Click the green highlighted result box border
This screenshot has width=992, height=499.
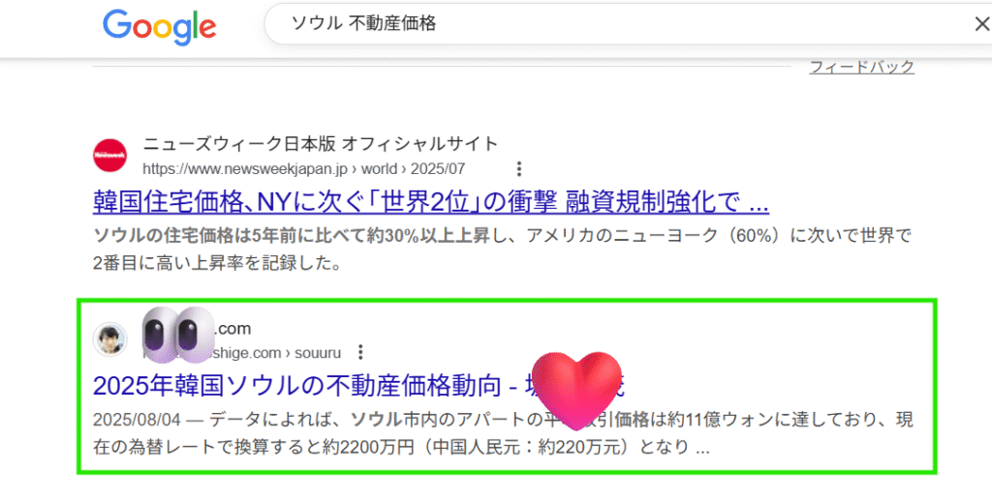click(506, 302)
